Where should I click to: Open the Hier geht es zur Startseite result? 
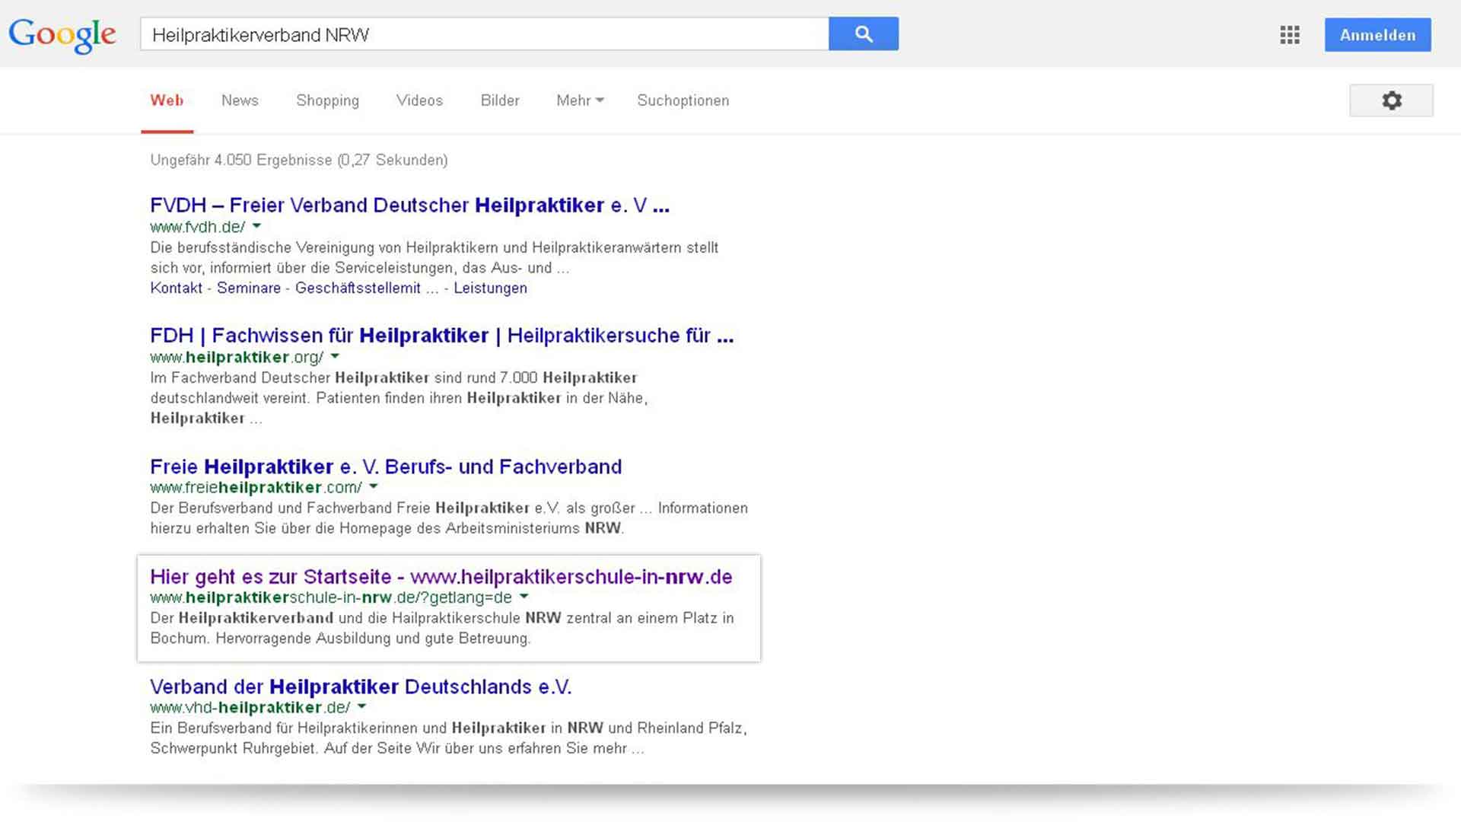coord(441,577)
